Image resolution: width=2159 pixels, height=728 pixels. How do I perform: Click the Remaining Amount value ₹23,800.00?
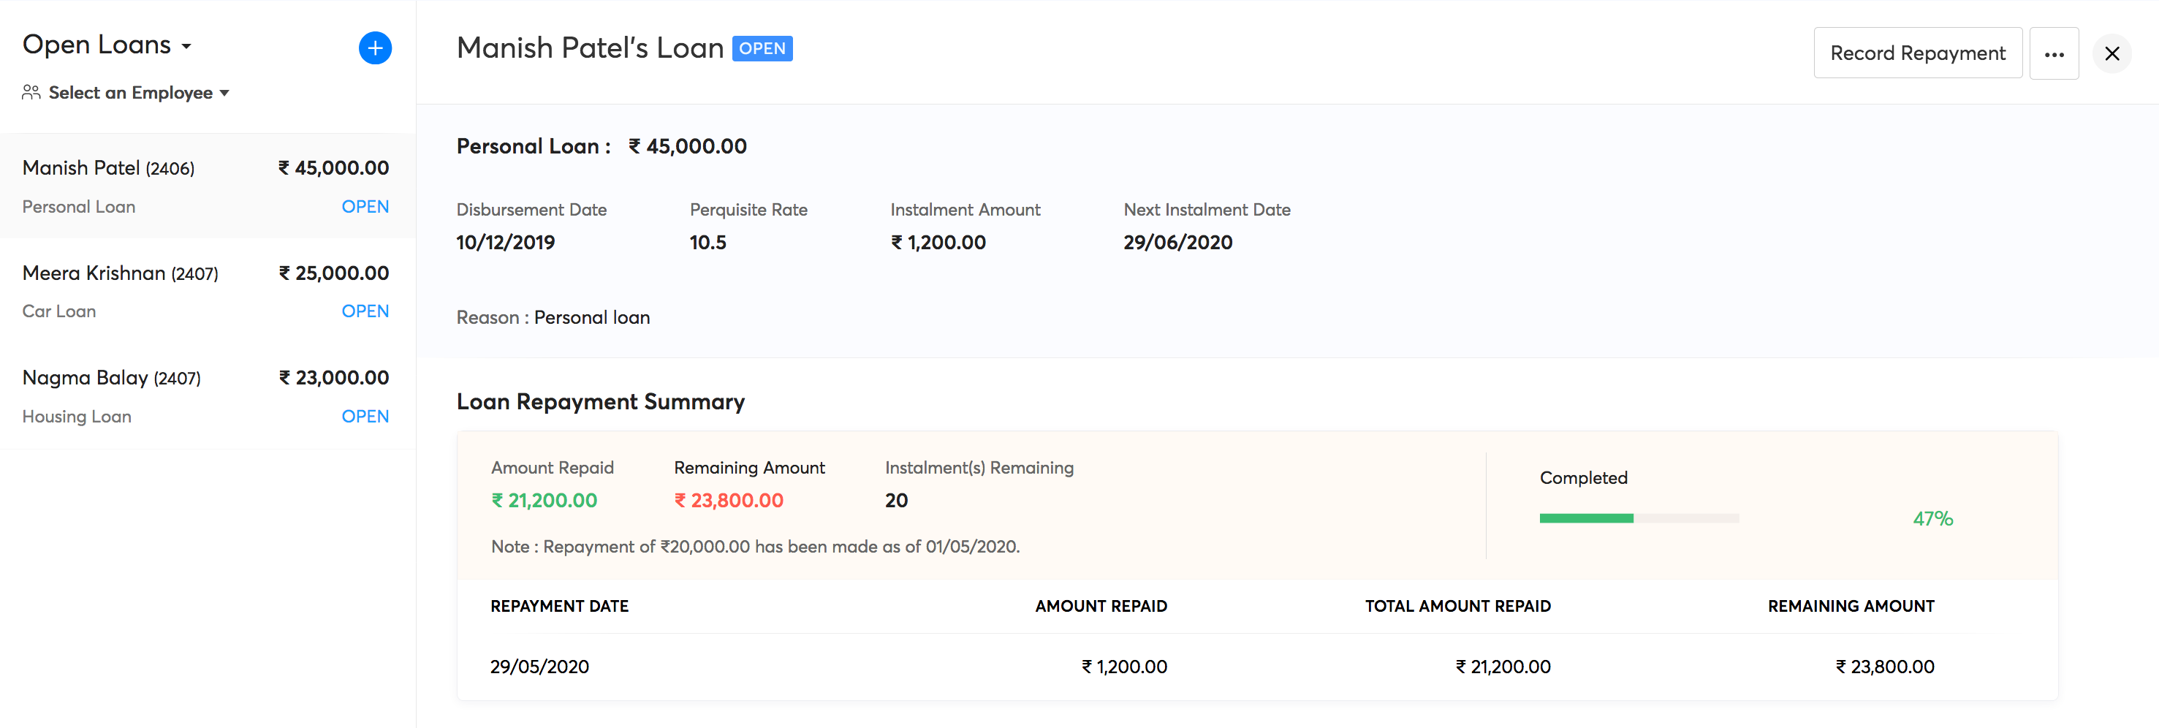point(729,500)
